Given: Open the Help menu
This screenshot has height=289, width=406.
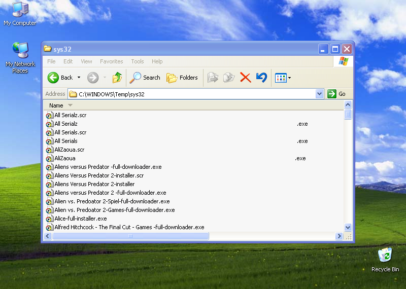Looking at the screenshot, I should click(157, 61).
